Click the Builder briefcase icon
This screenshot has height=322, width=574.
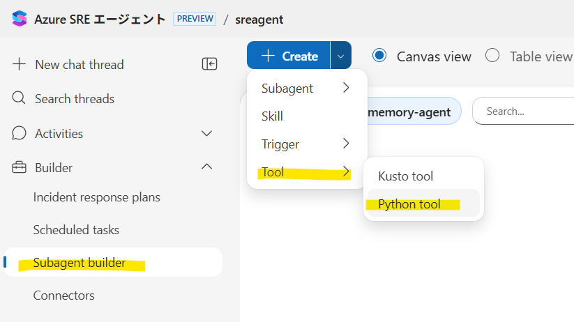click(19, 167)
